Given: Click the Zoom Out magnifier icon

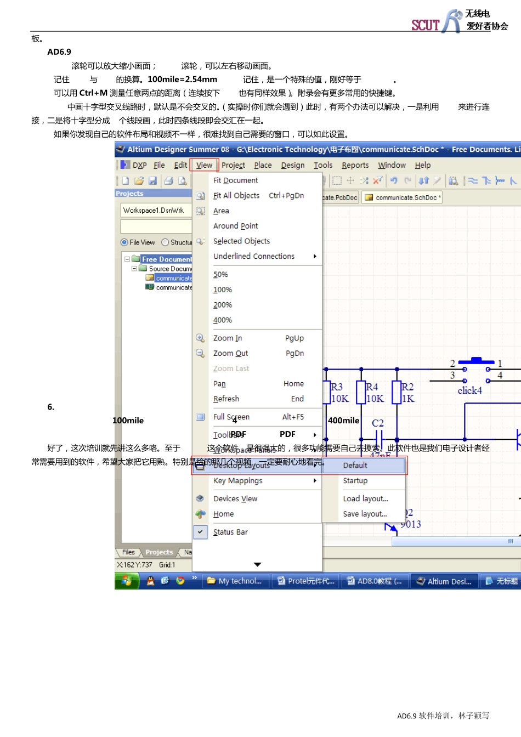Looking at the screenshot, I should [201, 354].
